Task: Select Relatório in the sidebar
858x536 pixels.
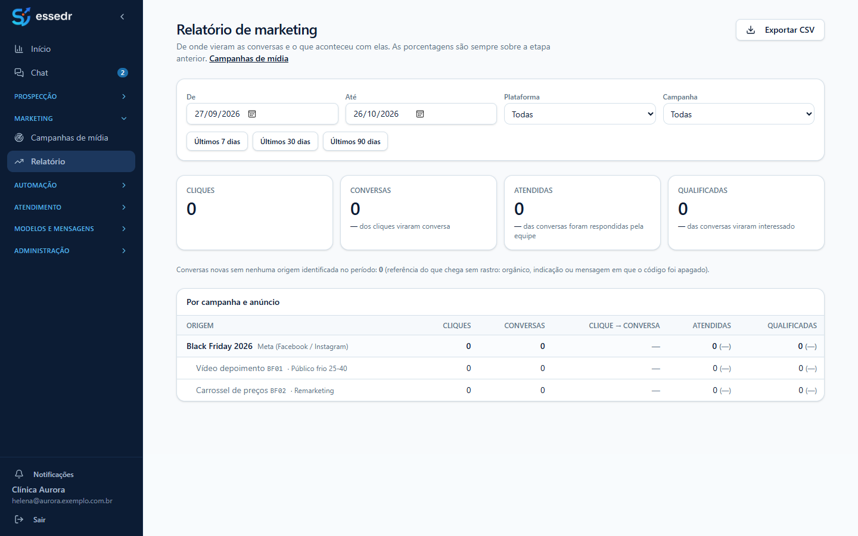Action: (x=71, y=161)
